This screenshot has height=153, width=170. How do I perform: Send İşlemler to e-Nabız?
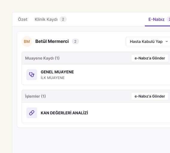pyautogui.click(x=150, y=96)
